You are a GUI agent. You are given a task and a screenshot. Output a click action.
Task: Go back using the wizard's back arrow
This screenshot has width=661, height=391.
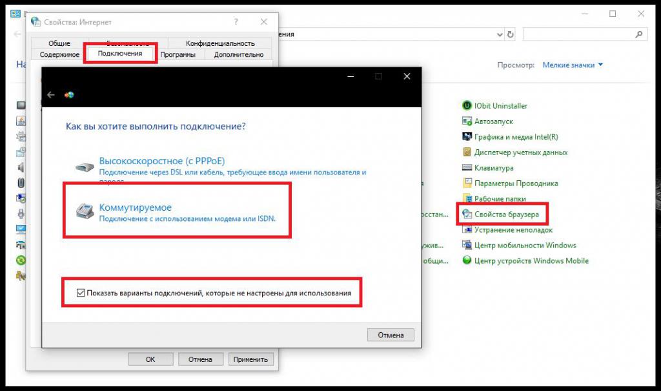tap(51, 95)
